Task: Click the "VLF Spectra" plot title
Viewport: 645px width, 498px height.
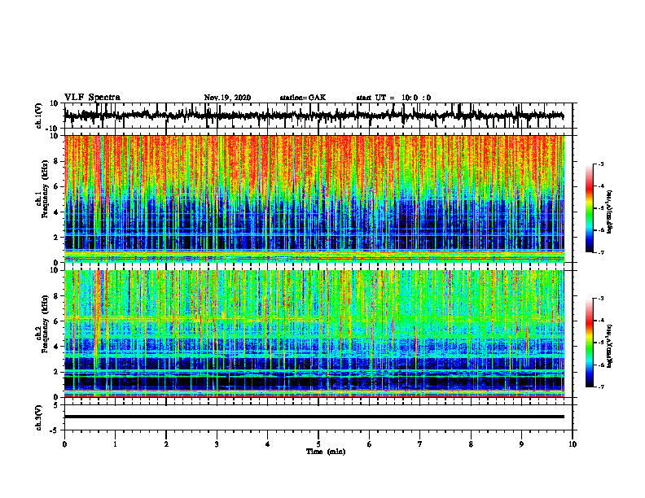Action: [92, 98]
